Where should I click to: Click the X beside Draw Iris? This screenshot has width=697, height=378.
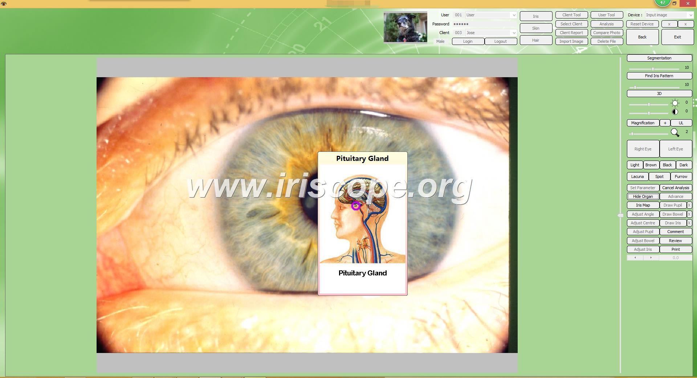[689, 223]
